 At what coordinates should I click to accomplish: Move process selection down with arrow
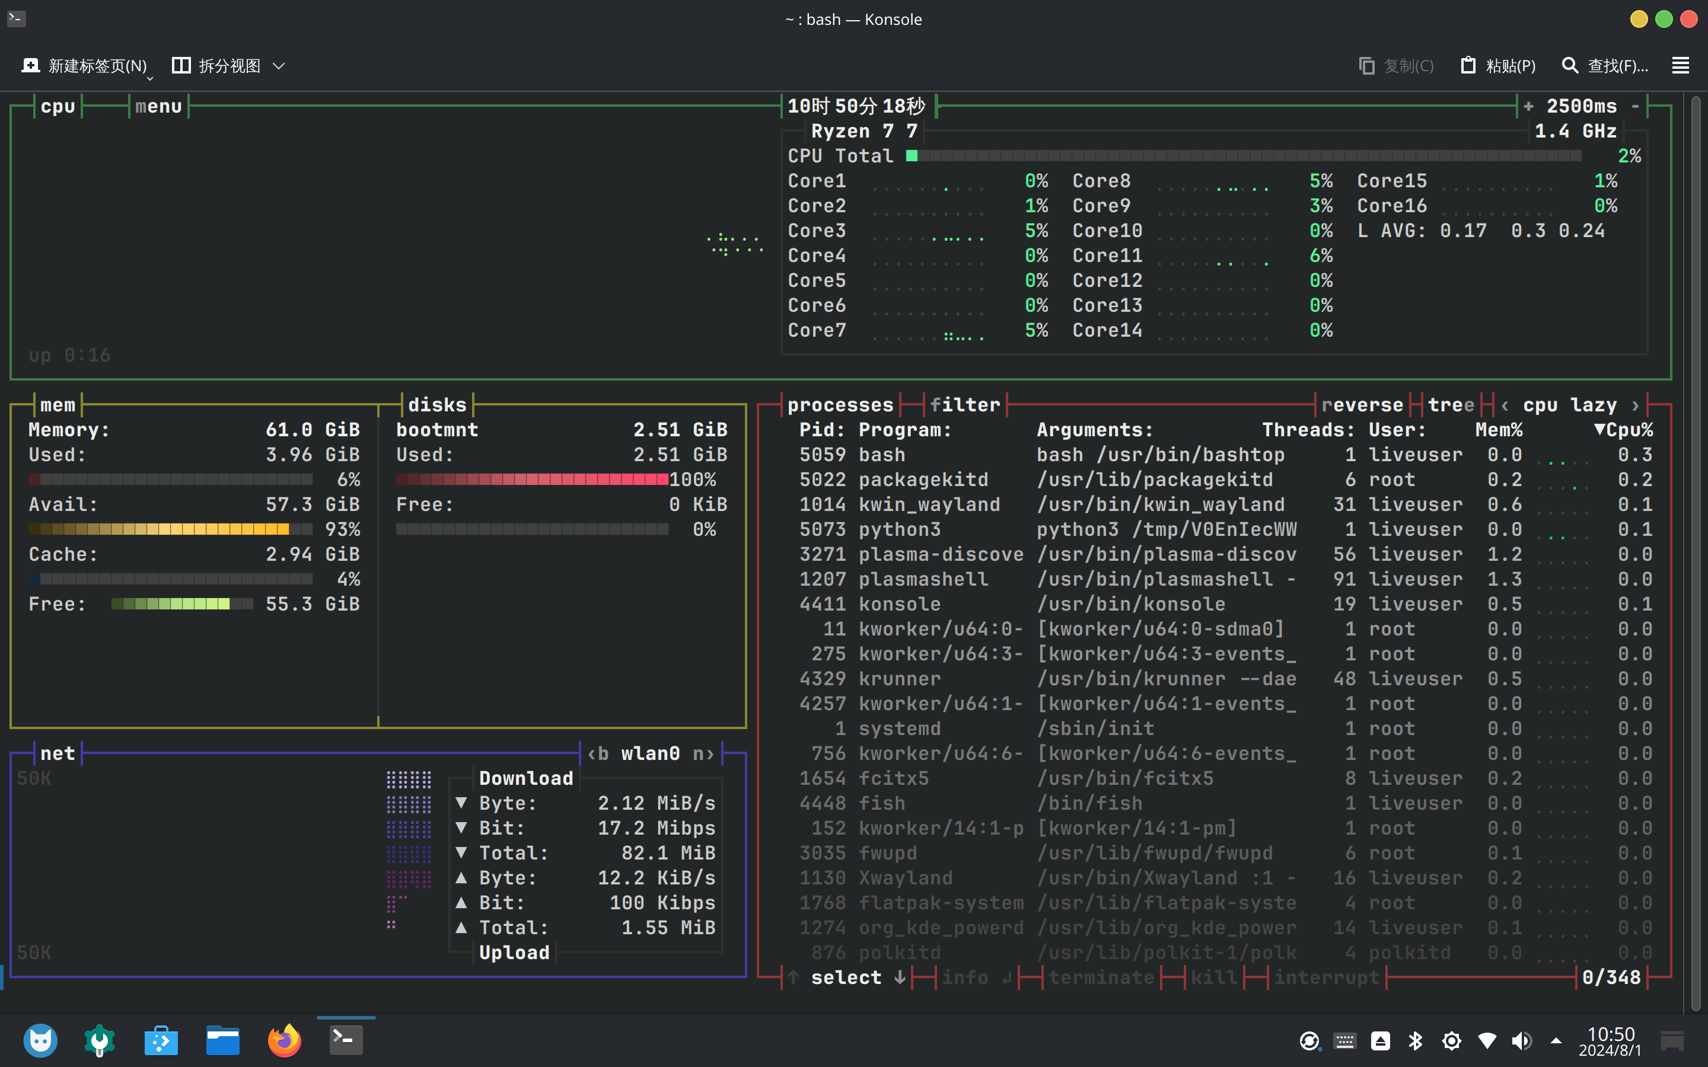[x=900, y=977]
